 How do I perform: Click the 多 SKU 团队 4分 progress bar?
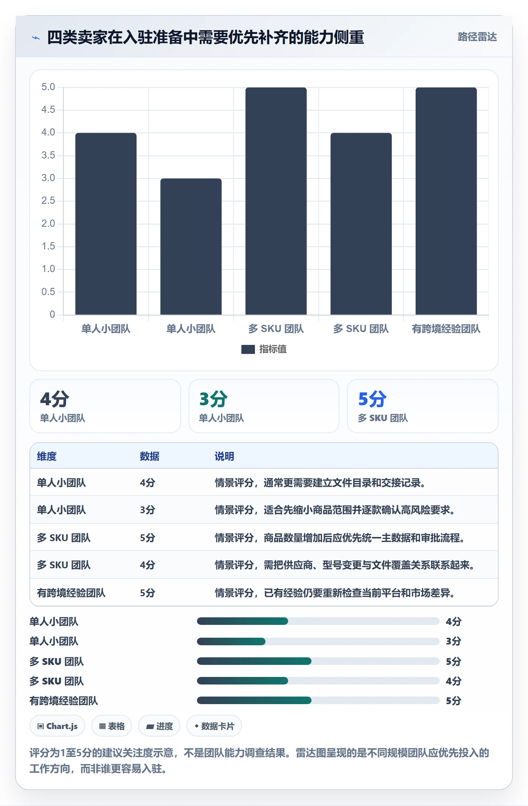click(318, 681)
